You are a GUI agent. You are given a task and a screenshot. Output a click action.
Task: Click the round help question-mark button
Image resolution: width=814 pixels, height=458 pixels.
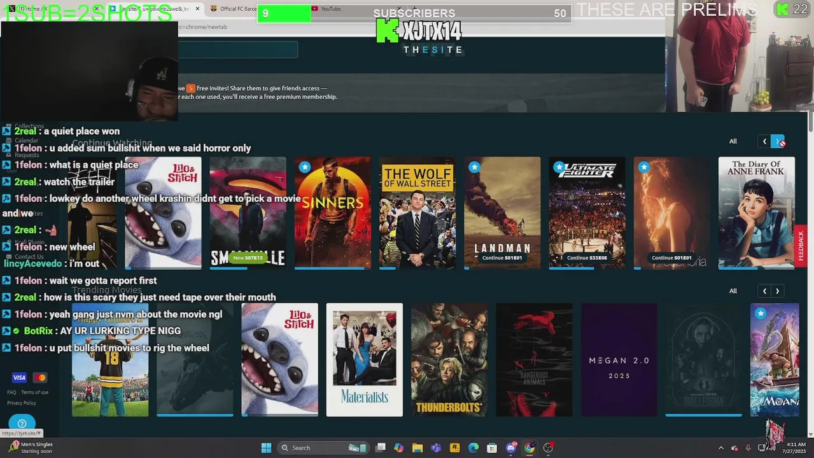tap(22, 424)
